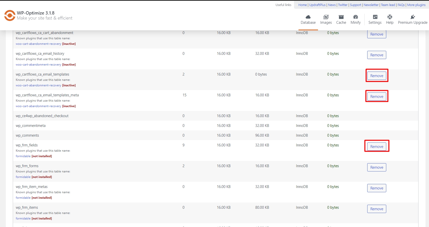Select the wp_comments table name
Viewport: 429px width, 227px height.
pyautogui.click(x=27, y=135)
